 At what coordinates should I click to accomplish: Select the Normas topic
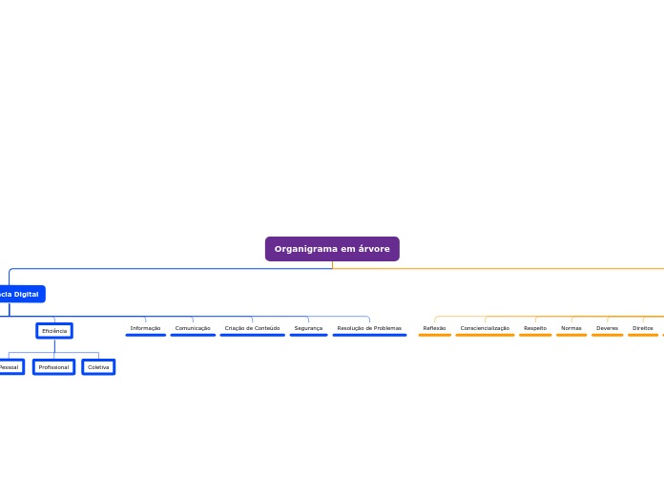pyautogui.click(x=571, y=329)
